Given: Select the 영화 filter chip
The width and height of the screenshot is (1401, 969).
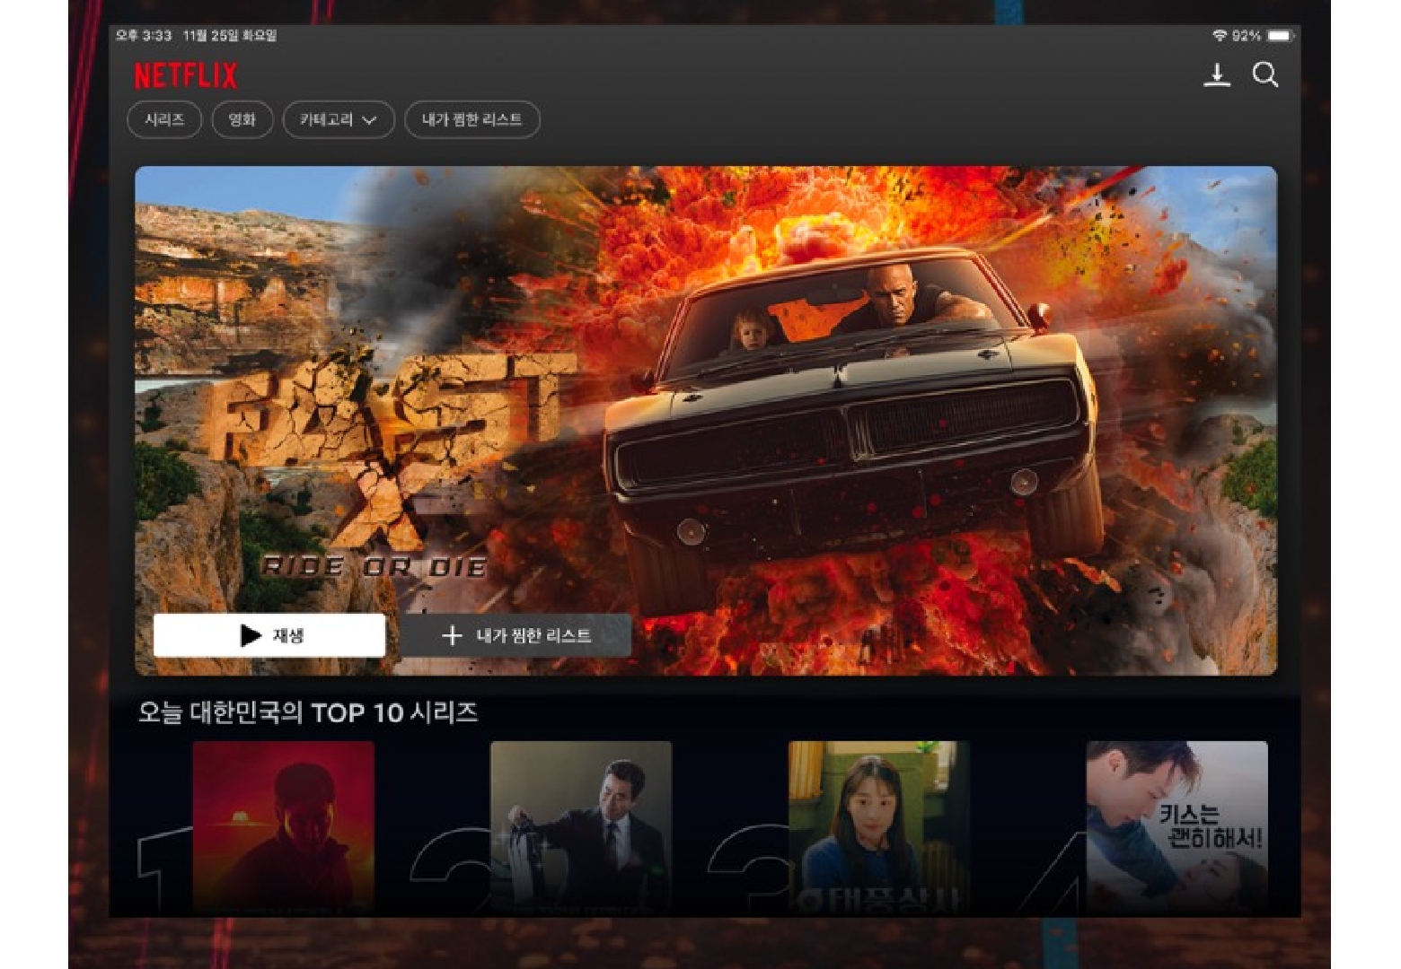Looking at the screenshot, I should pos(242,119).
